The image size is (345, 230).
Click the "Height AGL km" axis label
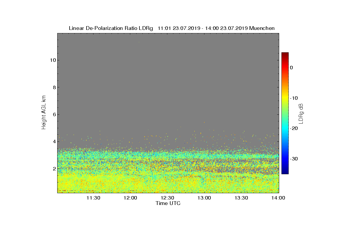pos(44,112)
